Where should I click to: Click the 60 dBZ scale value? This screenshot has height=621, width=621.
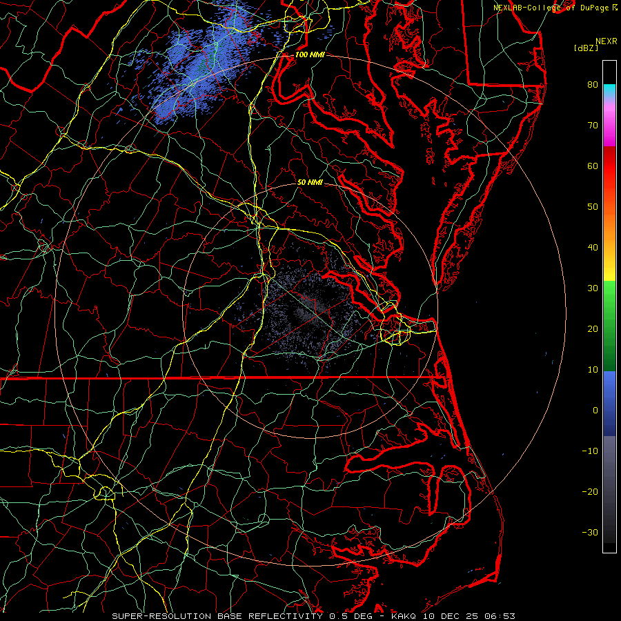coord(593,166)
